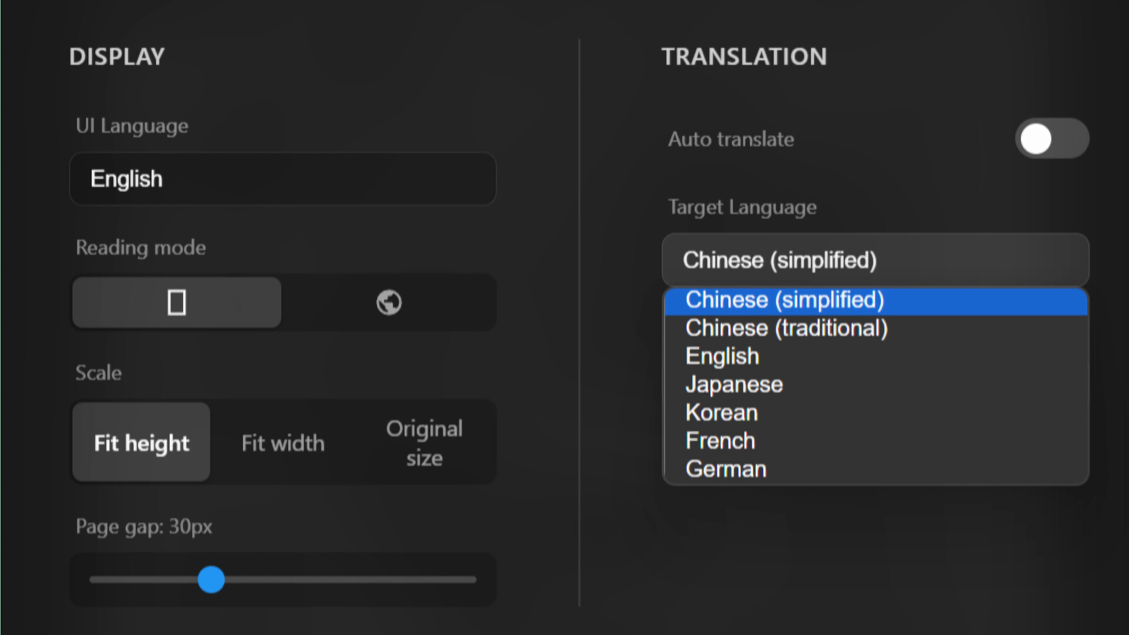Choose Original size scale option
1129x635 pixels.
(424, 443)
